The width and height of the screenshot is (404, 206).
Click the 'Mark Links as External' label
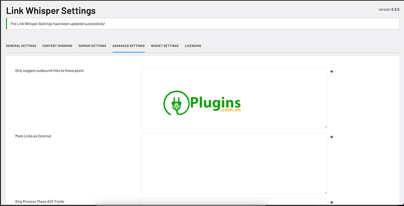[x=33, y=136]
